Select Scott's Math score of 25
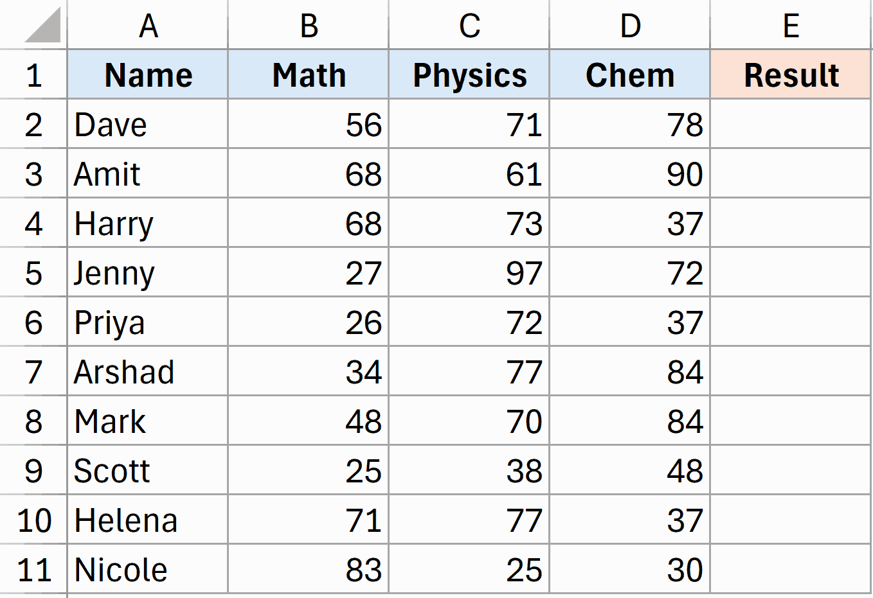The width and height of the screenshot is (873, 598). pos(308,470)
